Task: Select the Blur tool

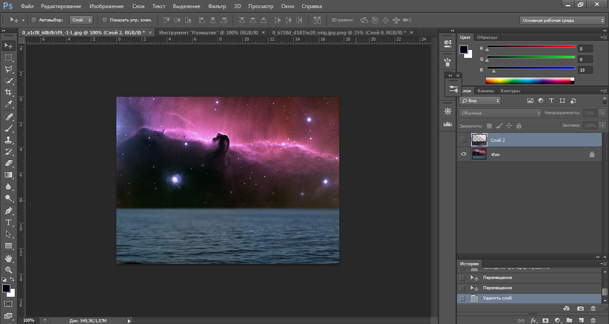Action: click(8, 186)
